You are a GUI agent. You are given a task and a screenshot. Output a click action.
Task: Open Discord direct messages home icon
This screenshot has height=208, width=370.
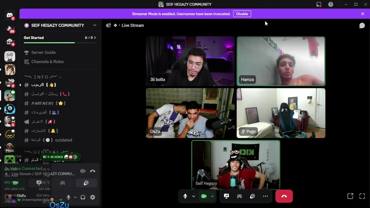point(10,15)
